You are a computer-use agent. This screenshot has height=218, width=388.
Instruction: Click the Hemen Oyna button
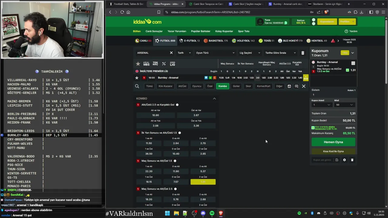click(333, 142)
